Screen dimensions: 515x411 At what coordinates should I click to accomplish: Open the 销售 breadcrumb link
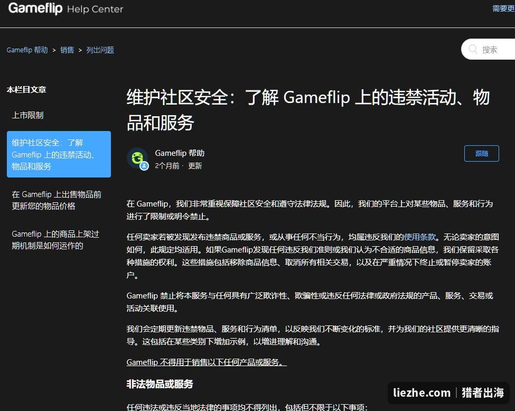pos(67,50)
